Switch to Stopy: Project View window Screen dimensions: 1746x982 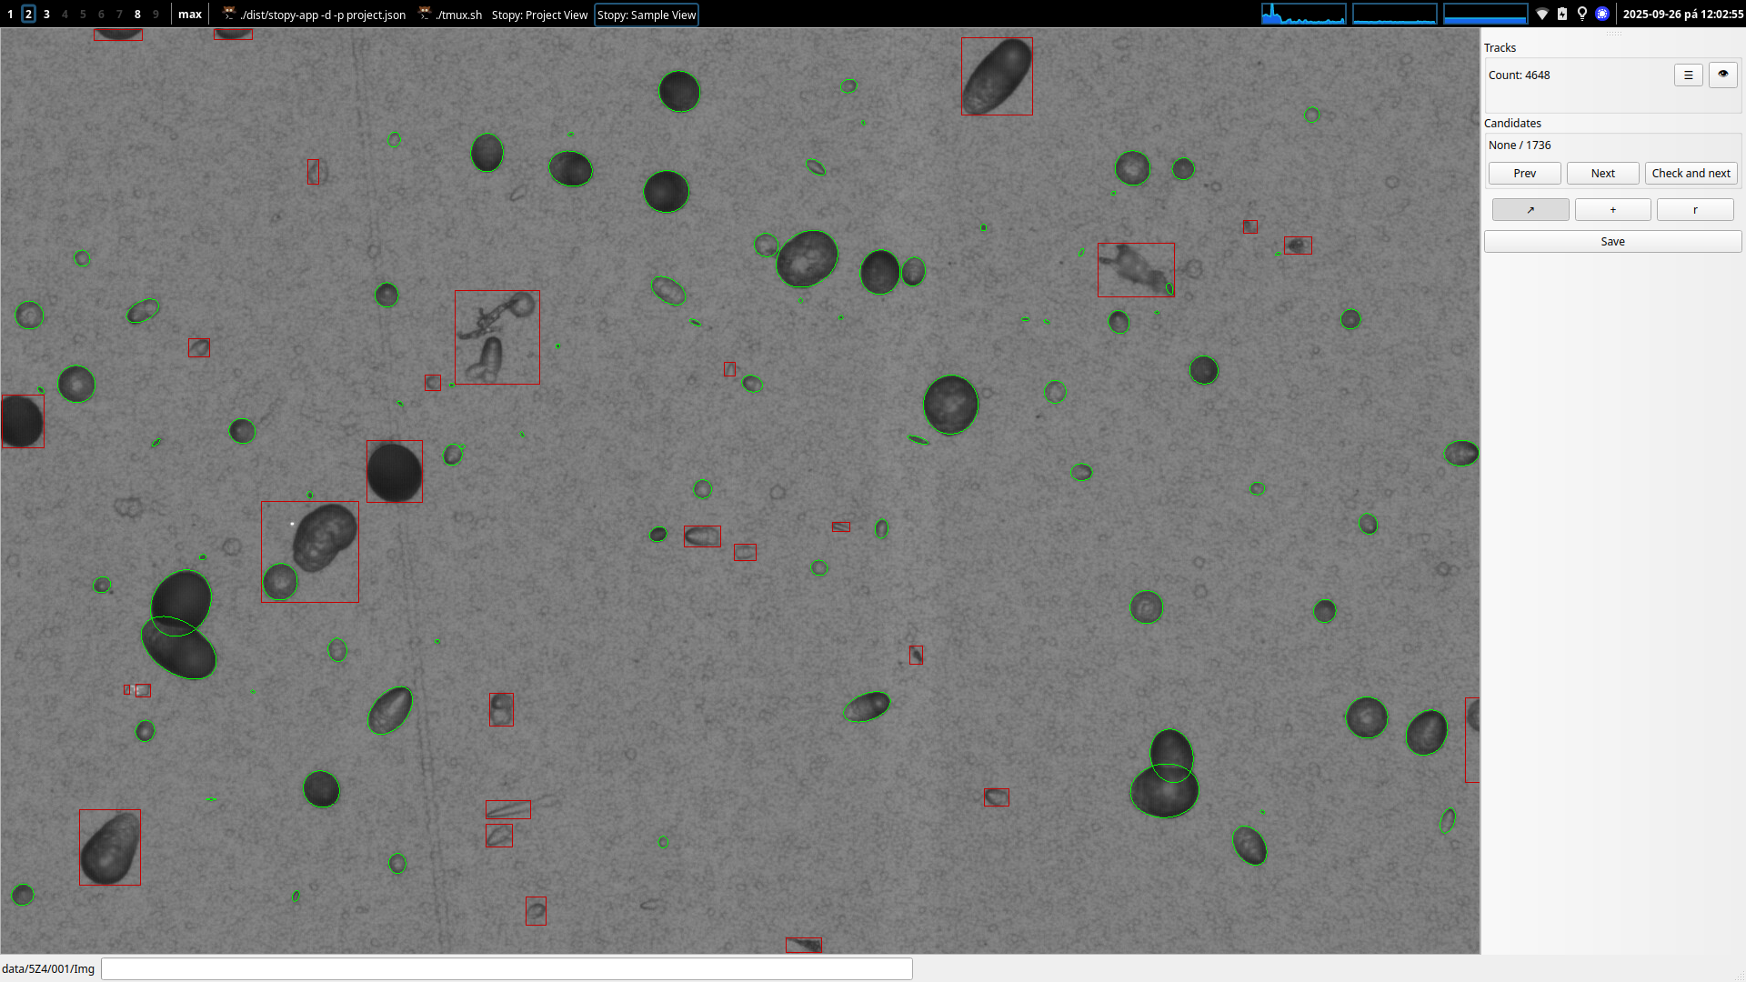pos(539,15)
